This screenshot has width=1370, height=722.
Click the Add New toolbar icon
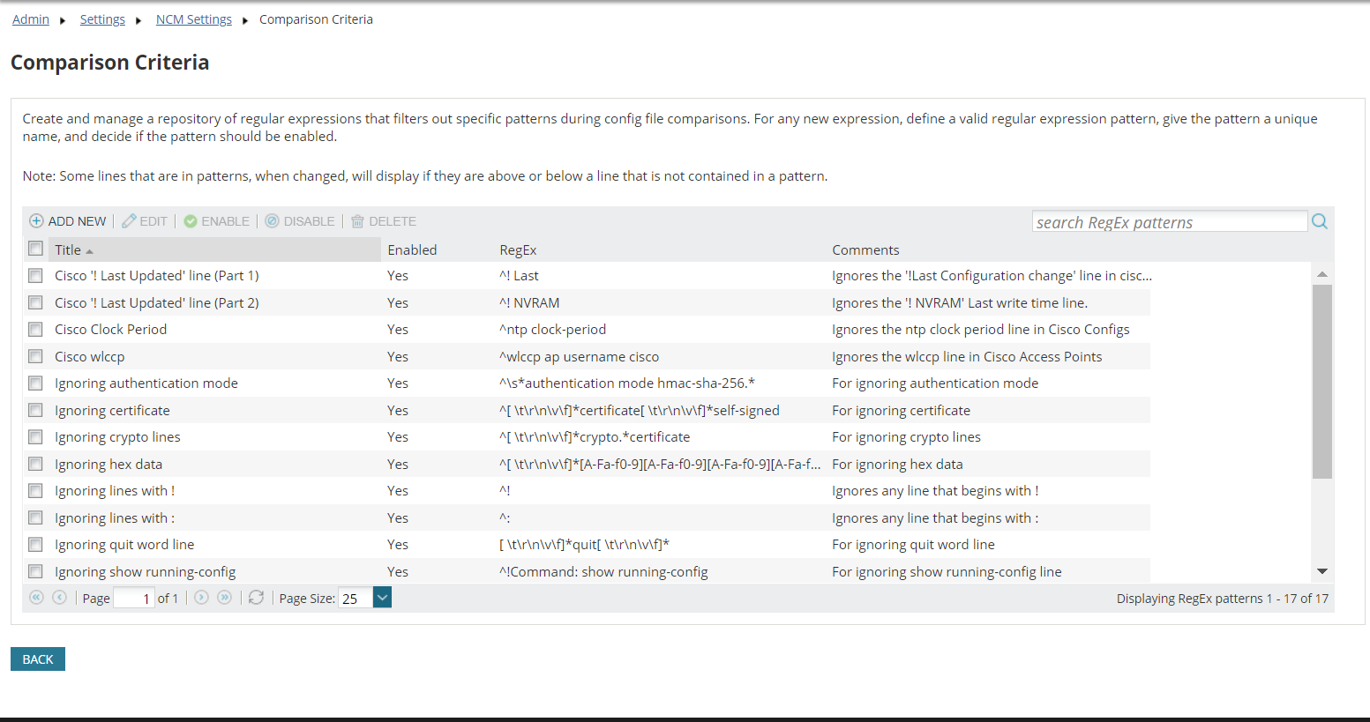coord(37,221)
